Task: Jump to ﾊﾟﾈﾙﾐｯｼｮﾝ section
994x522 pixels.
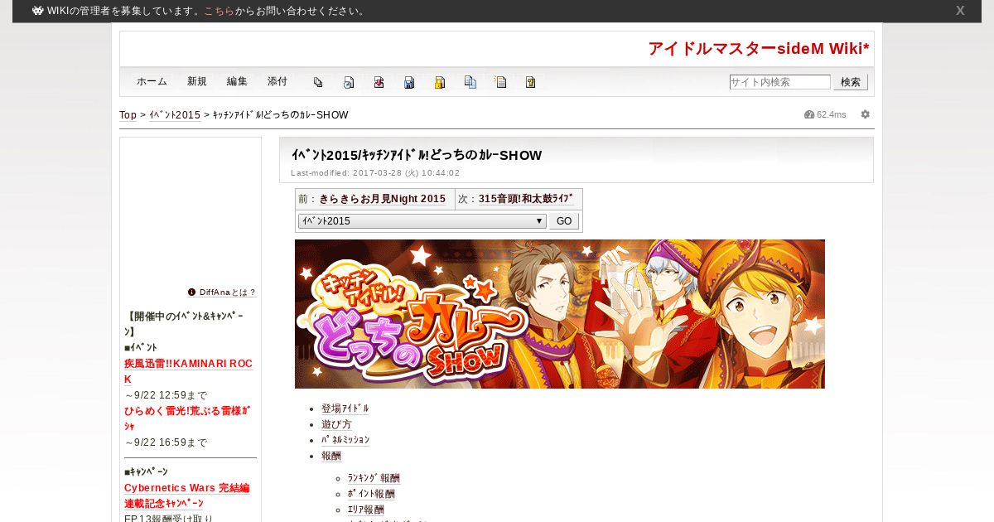Action: (345, 440)
